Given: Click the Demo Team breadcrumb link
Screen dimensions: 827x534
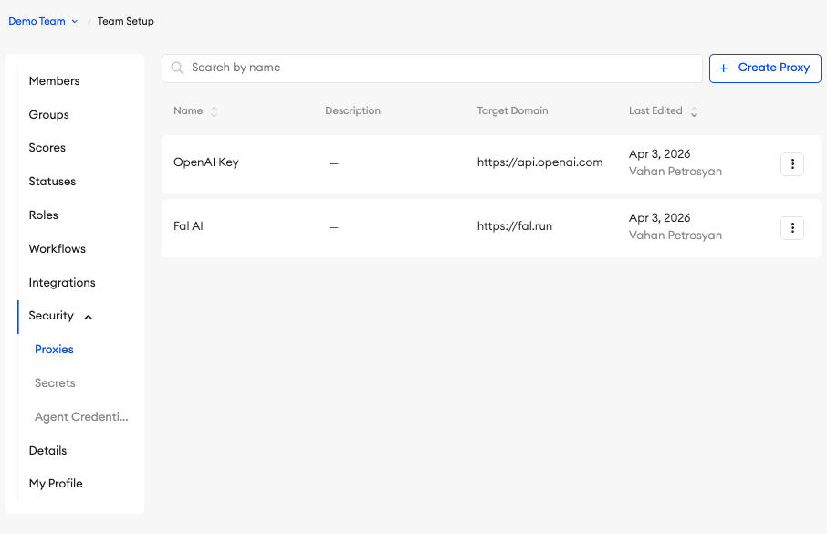Looking at the screenshot, I should (x=37, y=22).
